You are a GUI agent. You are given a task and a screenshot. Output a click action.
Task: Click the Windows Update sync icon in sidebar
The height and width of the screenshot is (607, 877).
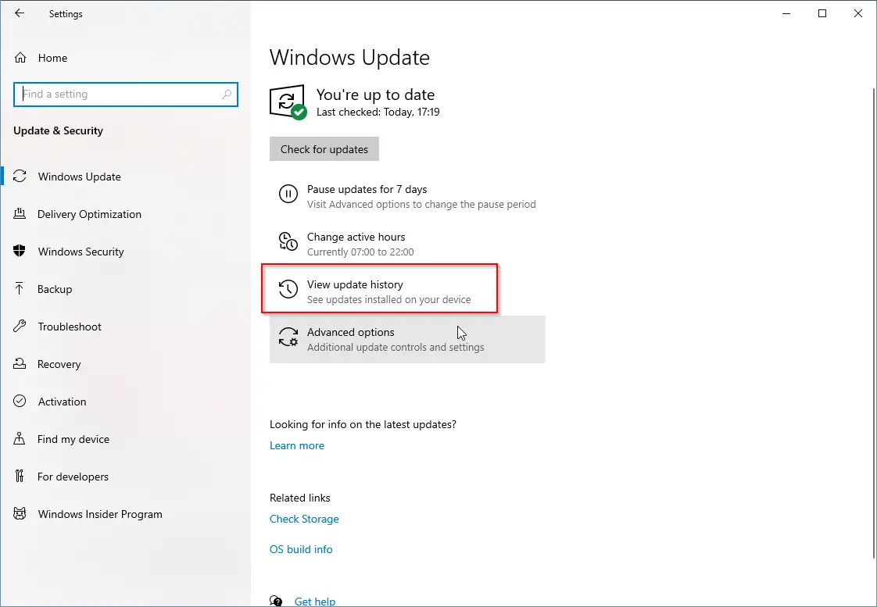pos(20,176)
